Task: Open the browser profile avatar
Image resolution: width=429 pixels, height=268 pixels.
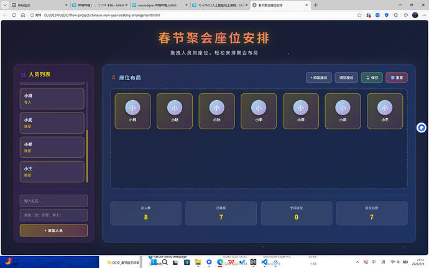Action: (x=415, y=15)
